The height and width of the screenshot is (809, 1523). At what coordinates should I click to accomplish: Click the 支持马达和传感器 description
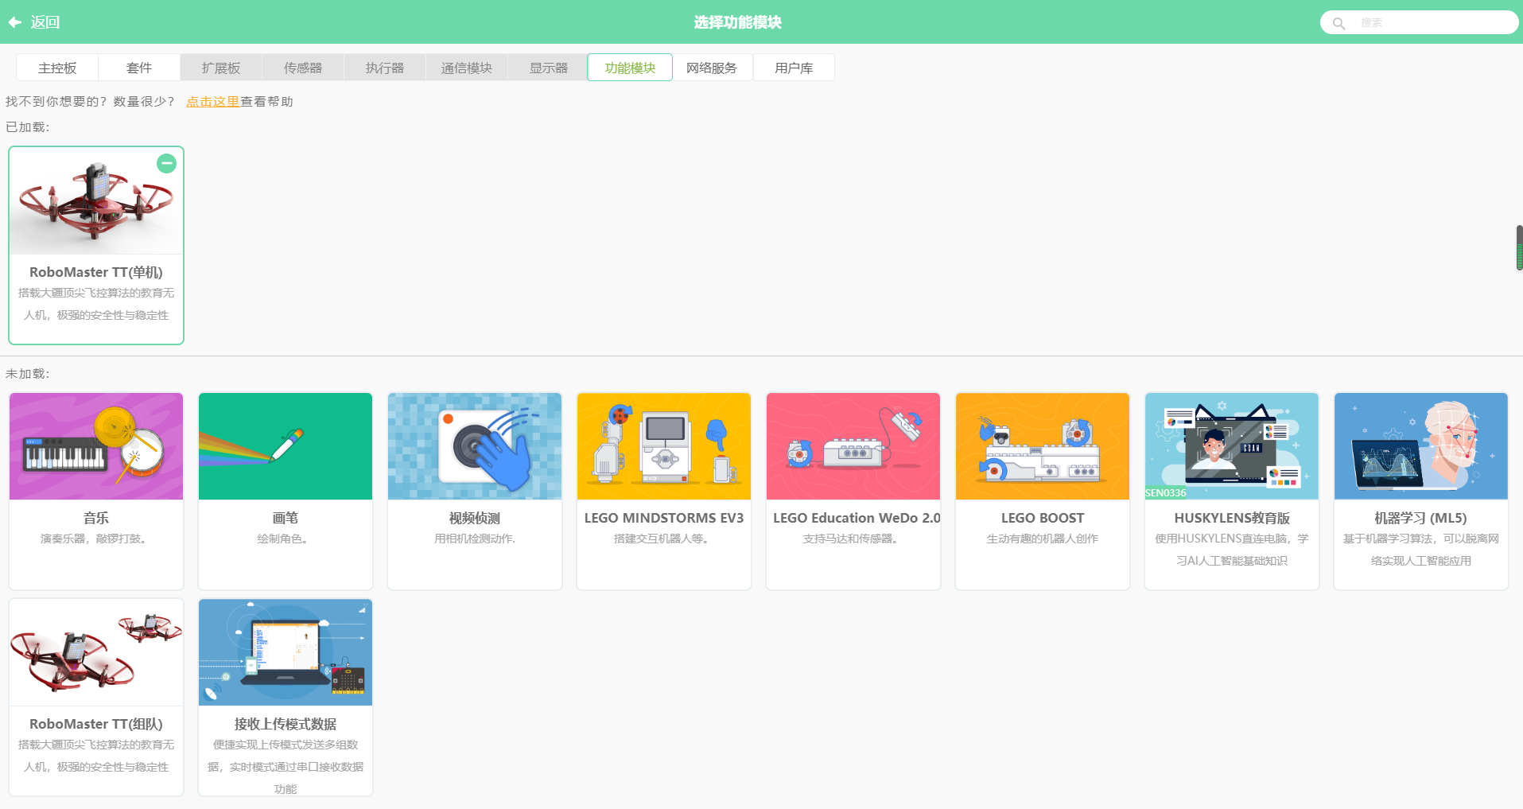[851, 539]
